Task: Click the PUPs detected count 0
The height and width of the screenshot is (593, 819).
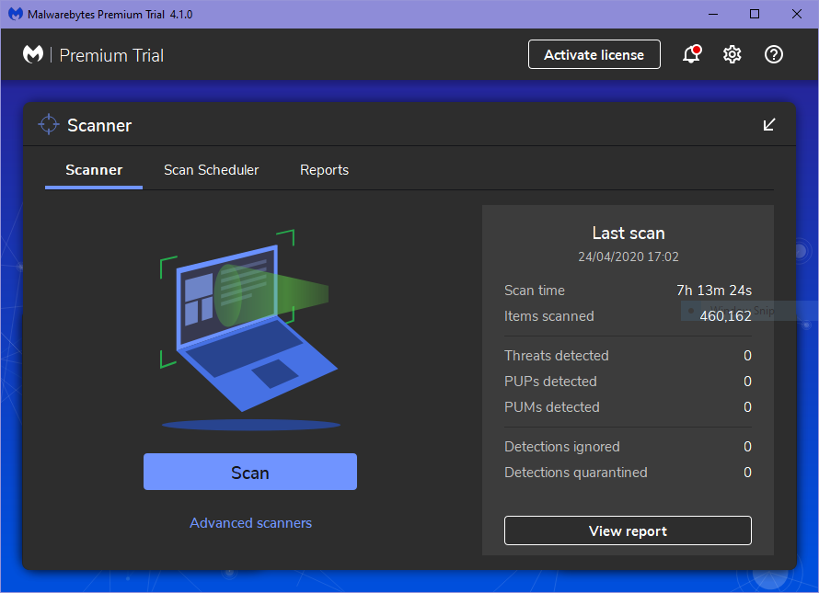Action: 747,382
